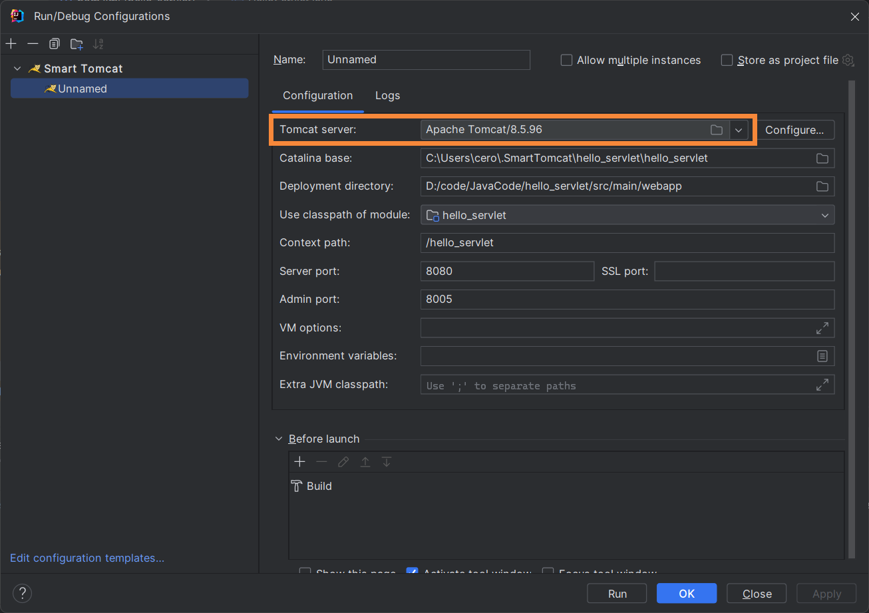Browse folder icon for Catalina base

click(822, 158)
